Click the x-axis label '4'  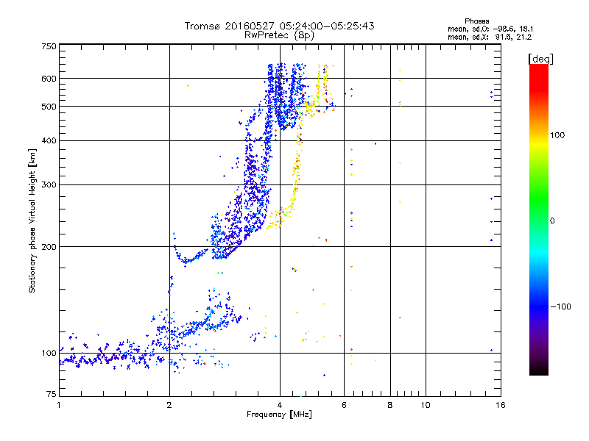click(280, 405)
